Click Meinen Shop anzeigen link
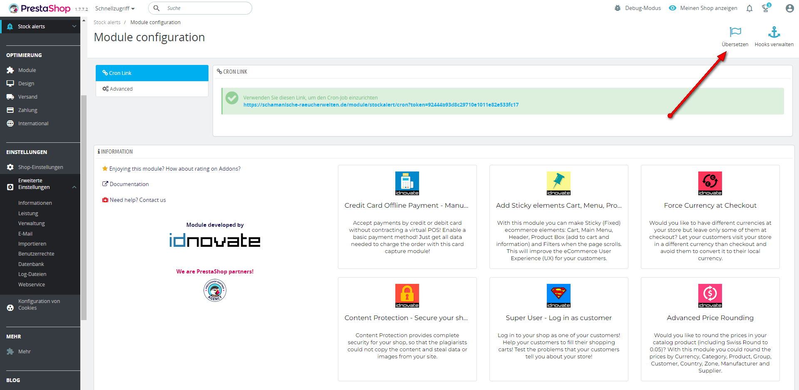 (709, 8)
